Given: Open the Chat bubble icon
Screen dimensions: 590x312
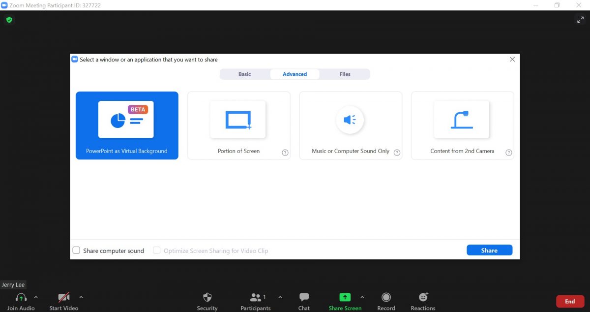Looking at the screenshot, I should click(x=304, y=297).
